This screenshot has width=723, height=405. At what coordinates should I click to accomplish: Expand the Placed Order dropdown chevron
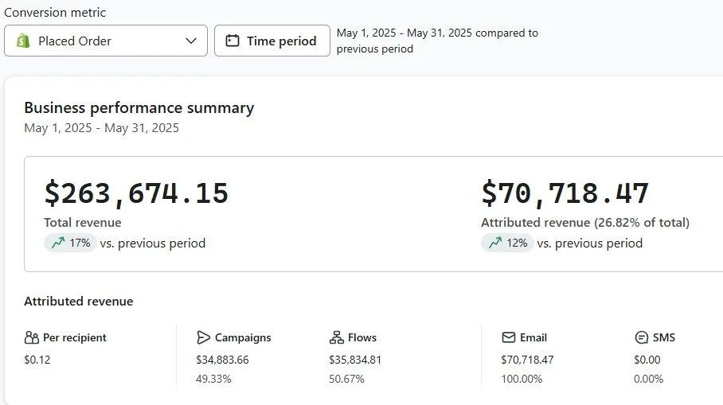pos(191,41)
